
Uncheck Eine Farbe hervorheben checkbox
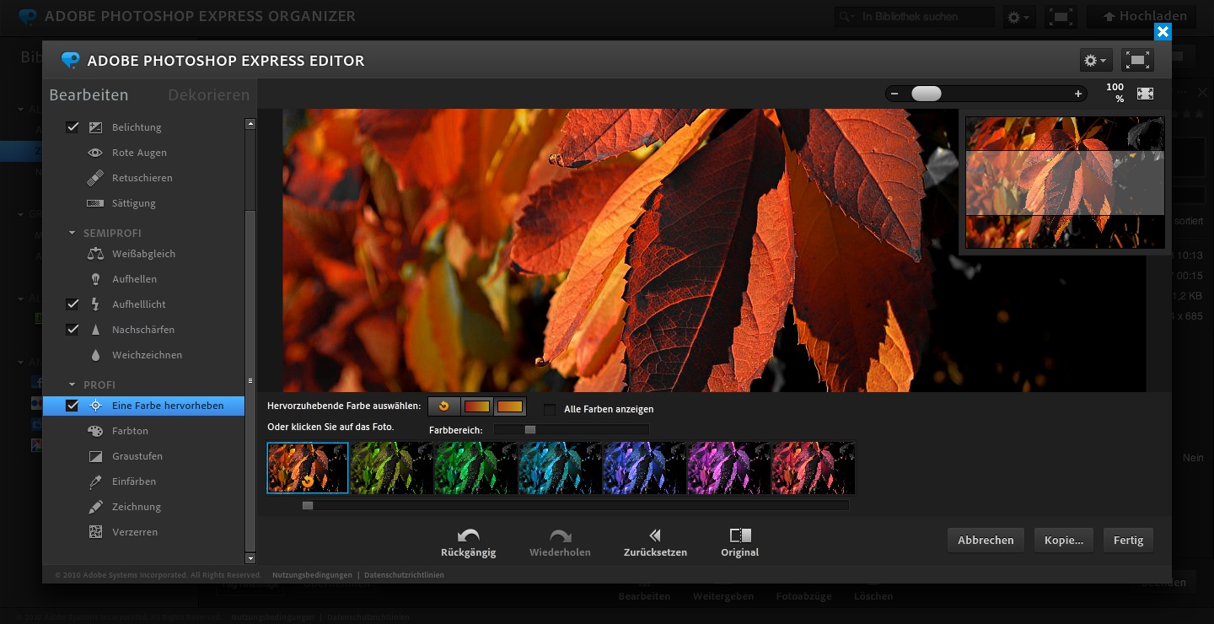73,406
